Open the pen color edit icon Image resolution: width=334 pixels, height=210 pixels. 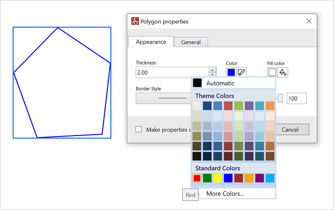coord(241,73)
